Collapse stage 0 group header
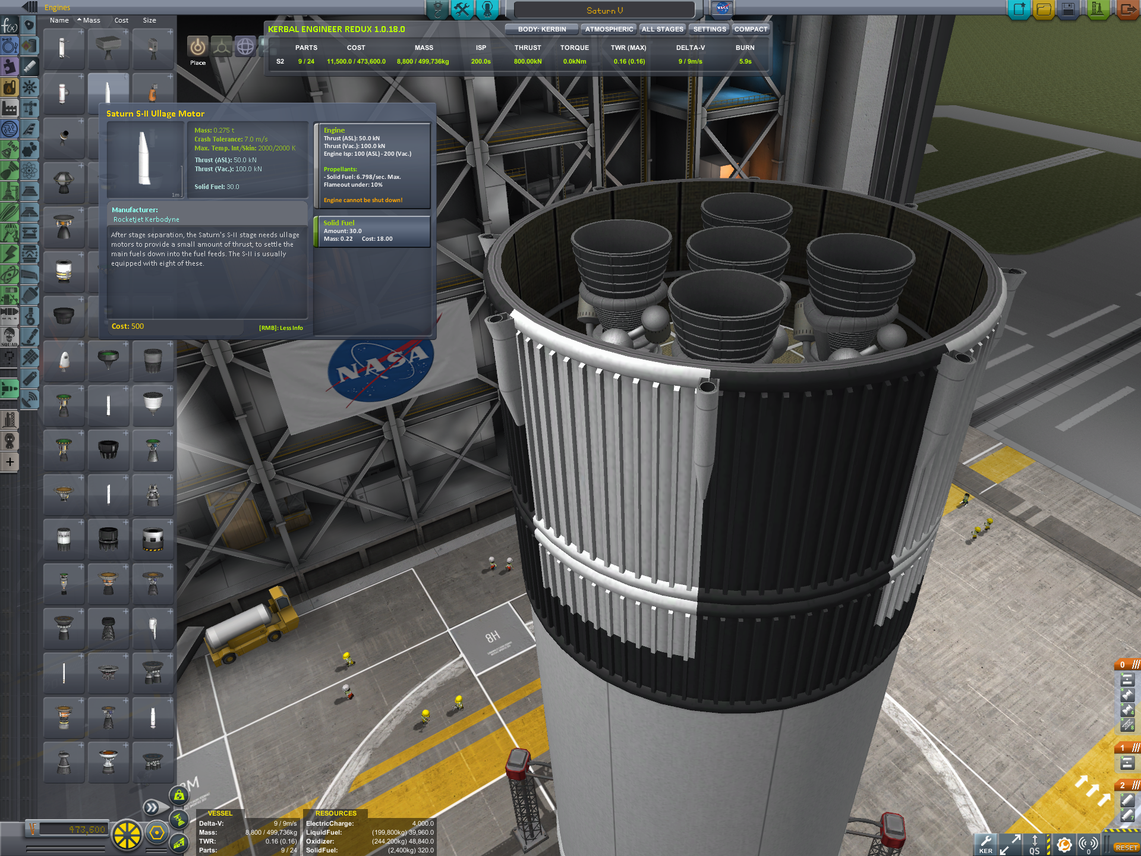This screenshot has width=1141, height=856. click(1127, 665)
